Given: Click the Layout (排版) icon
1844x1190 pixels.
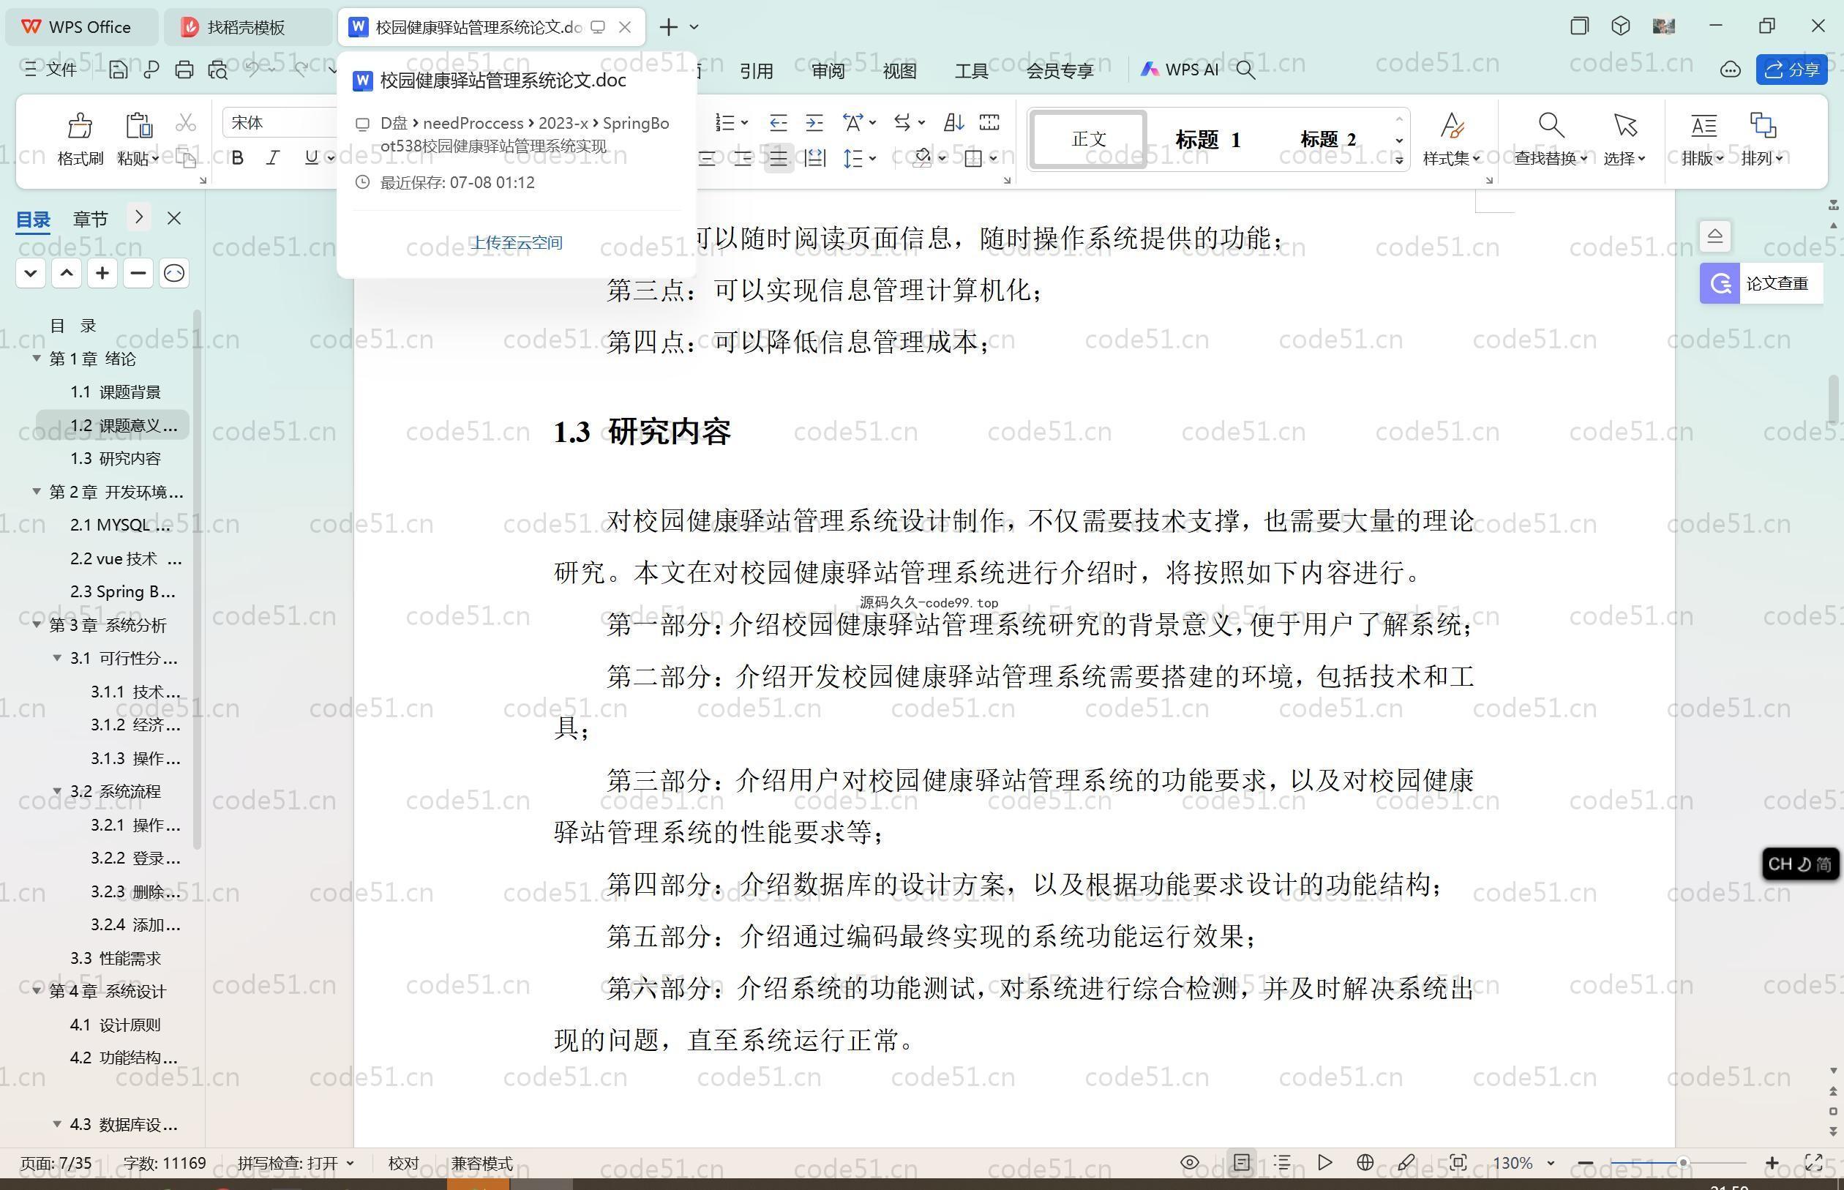Looking at the screenshot, I should point(1704,125).
